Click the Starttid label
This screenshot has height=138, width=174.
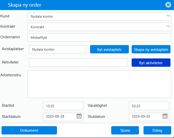[8, 106]
